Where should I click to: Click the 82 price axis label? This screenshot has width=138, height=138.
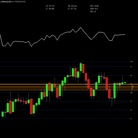[x=131, y=93]
